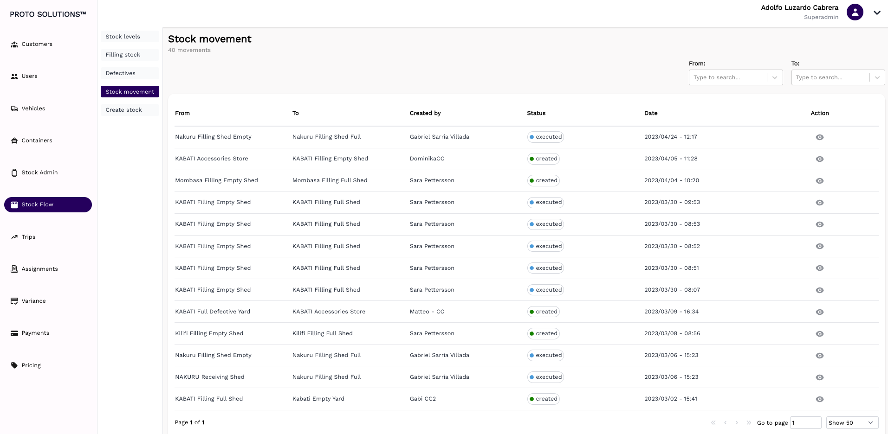View movement created by Gabi CC2
The image size is (888, 434).
coord(820,399)
